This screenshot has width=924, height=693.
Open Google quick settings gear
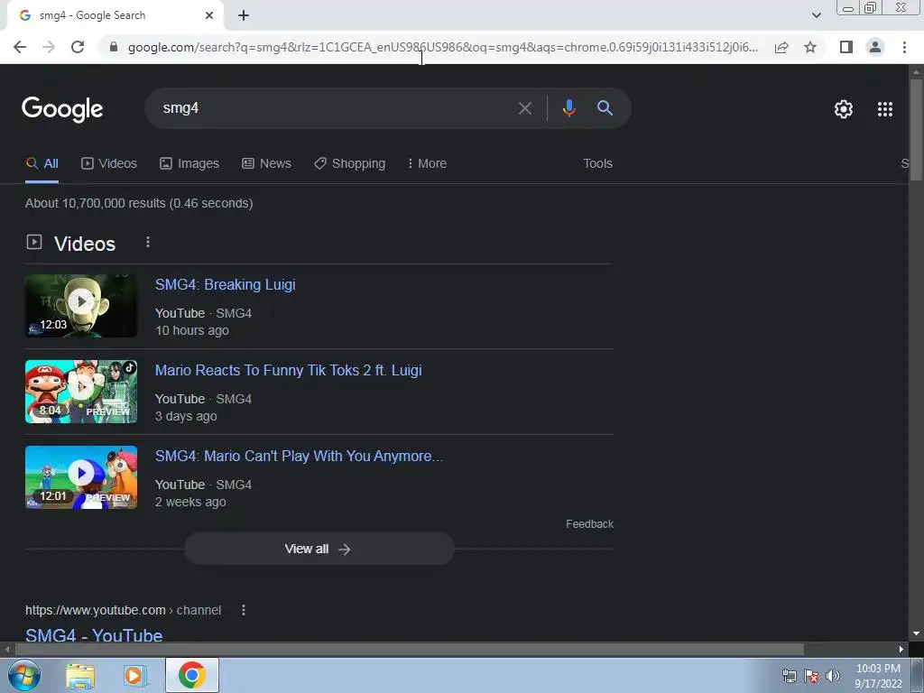(844, 109)
